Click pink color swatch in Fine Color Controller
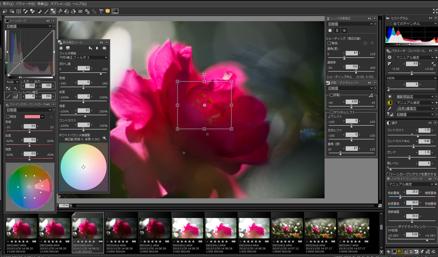Viewport: 438px width, 257px height. point(32,117)
